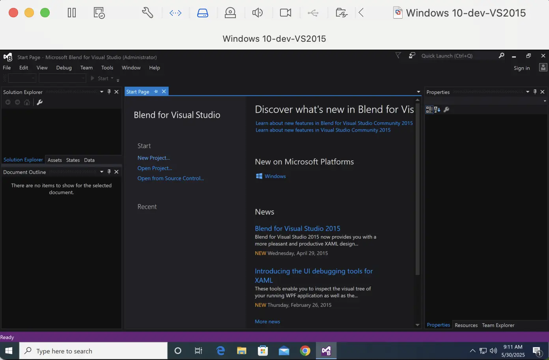Click the New Project link
Screen dimensions: 549x360
click(153, 158)
